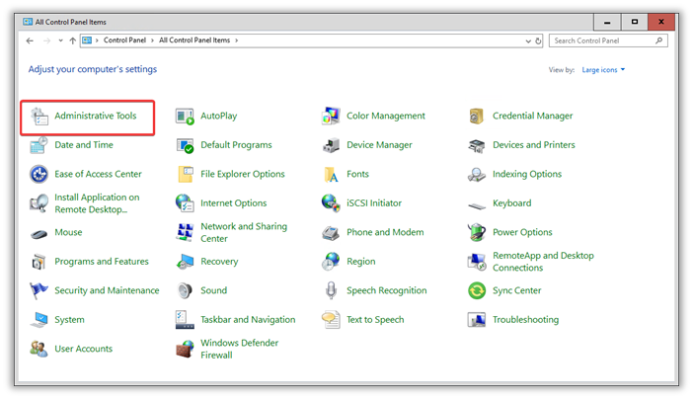Open the iSCSI Initiator globe icon
Viewport: 693px width, 399px height.
pyautogui.click(x=331, y=203)
